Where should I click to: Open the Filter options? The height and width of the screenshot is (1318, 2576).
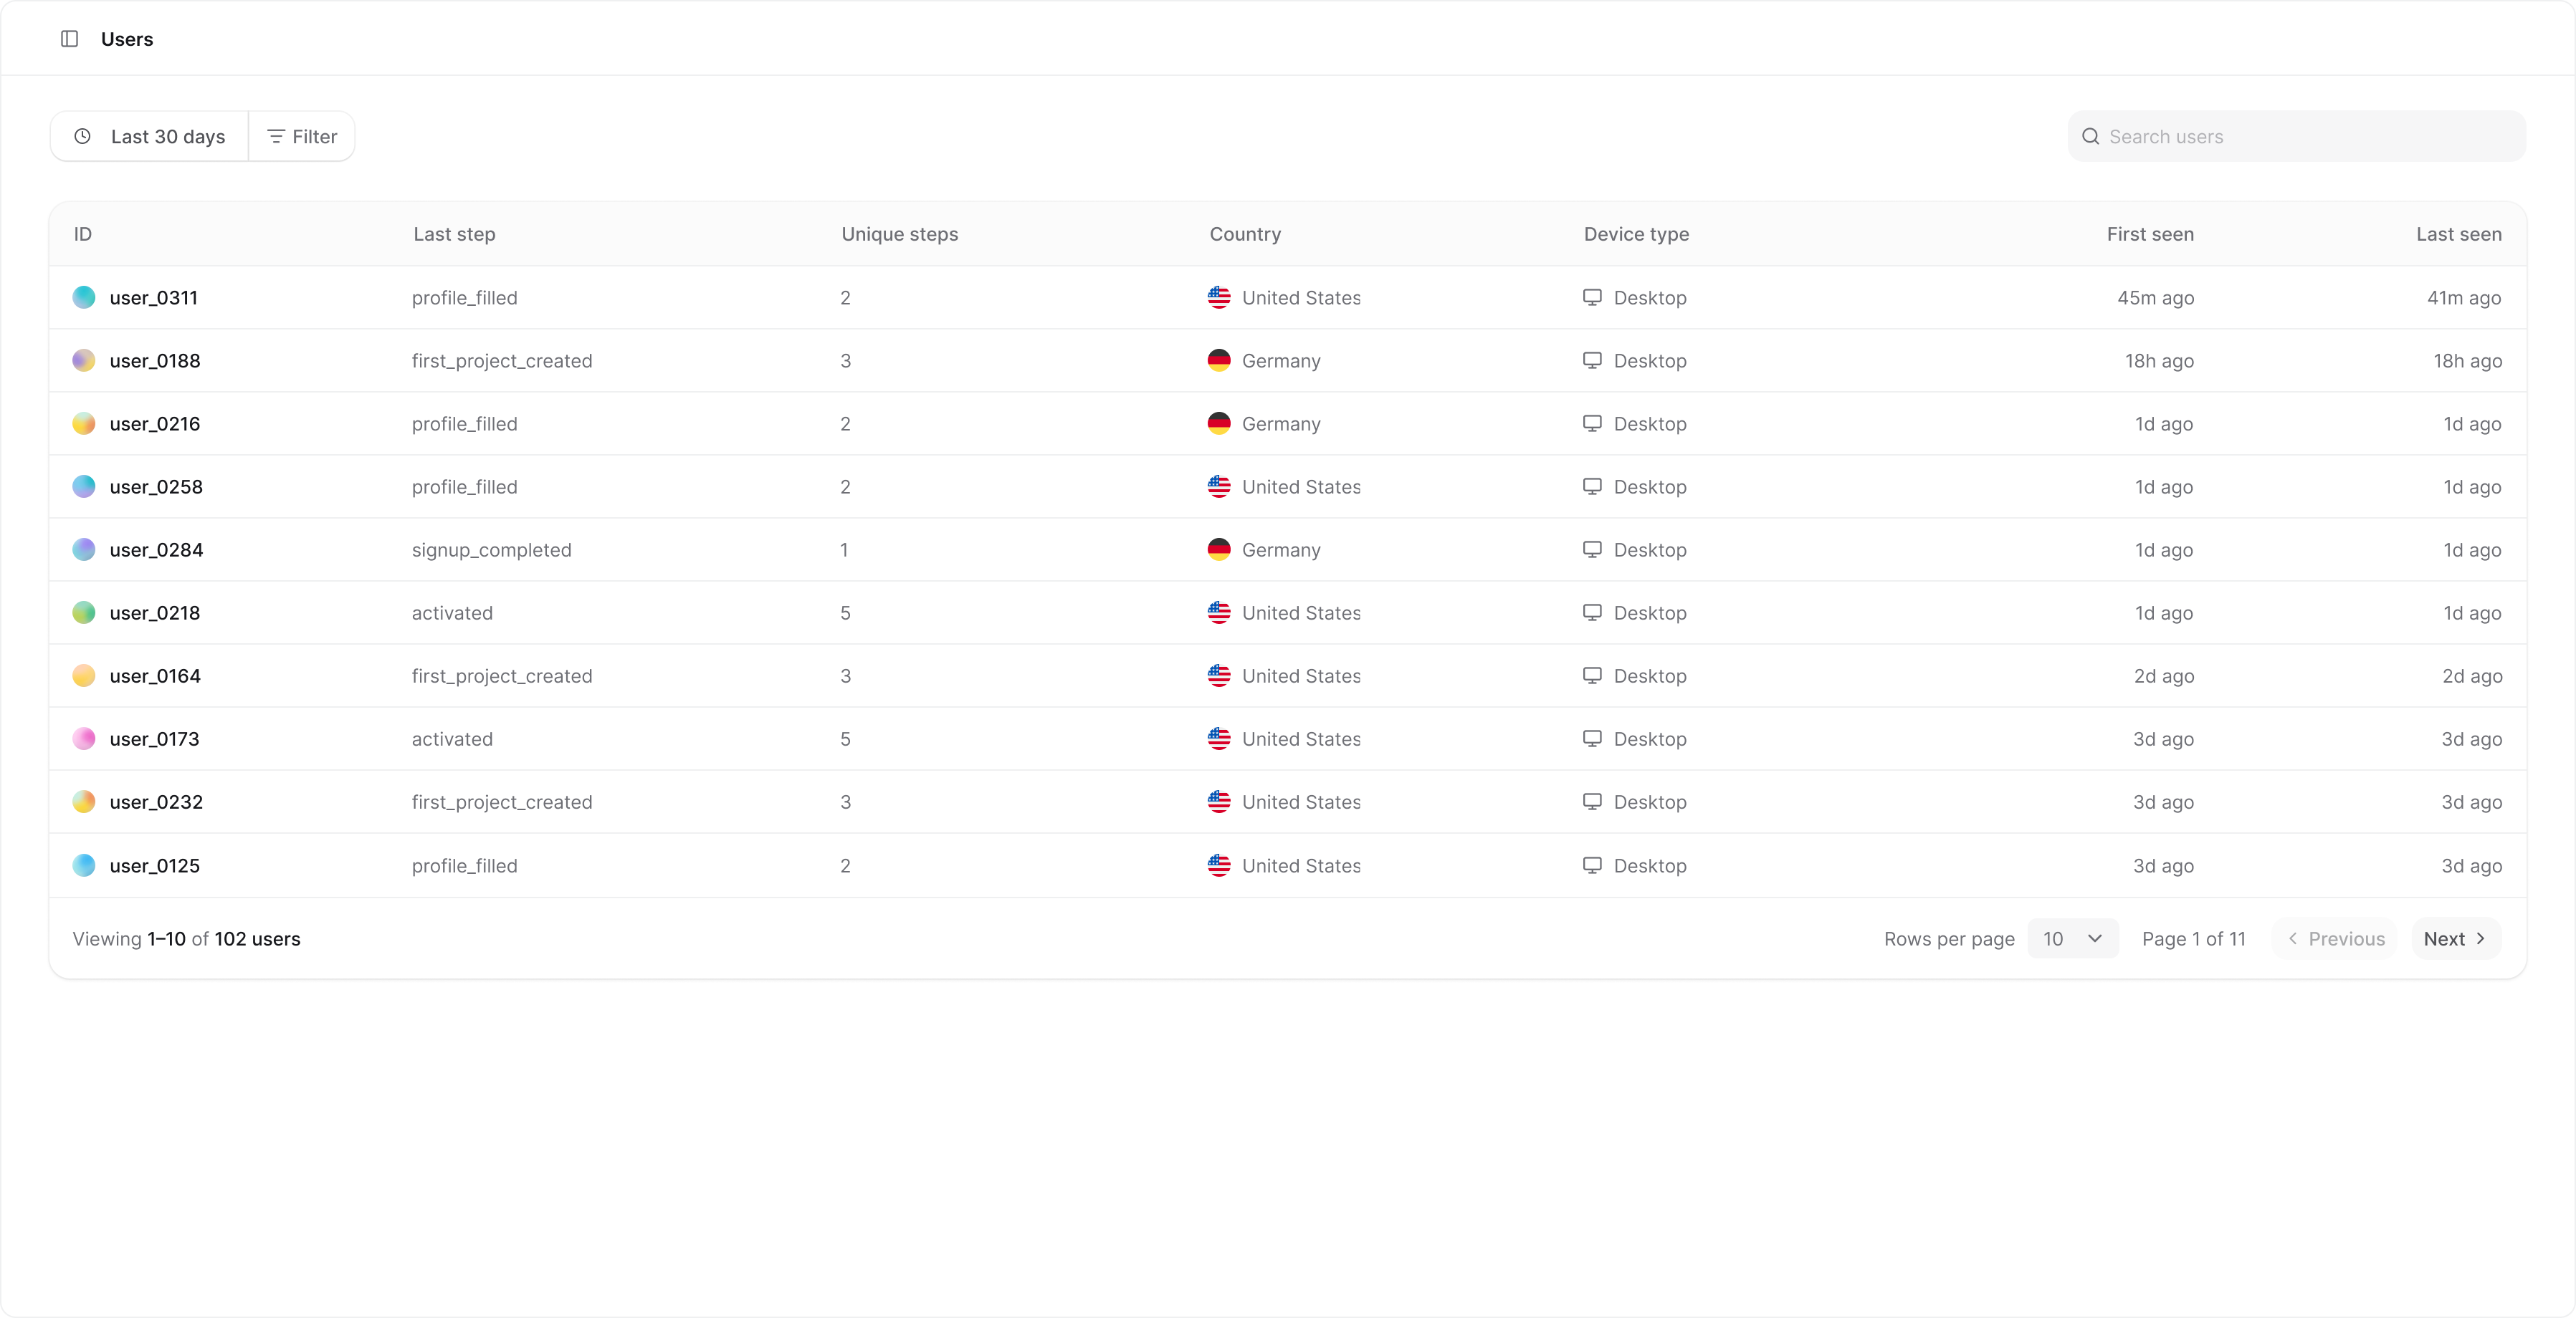pyautogui.click(x=302, y=137)
